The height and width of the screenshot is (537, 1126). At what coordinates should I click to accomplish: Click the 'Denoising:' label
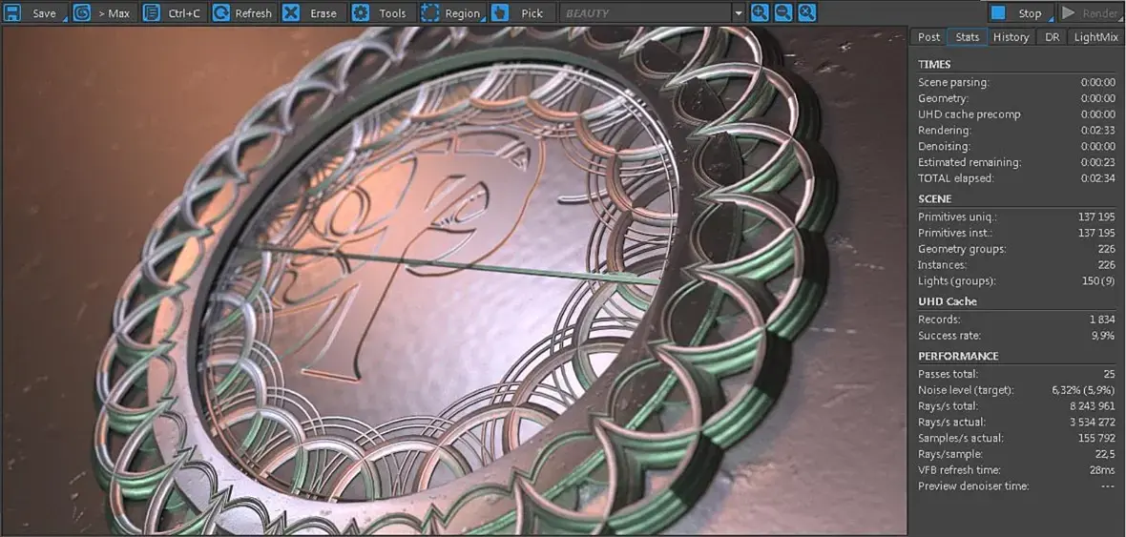[945, 147]
